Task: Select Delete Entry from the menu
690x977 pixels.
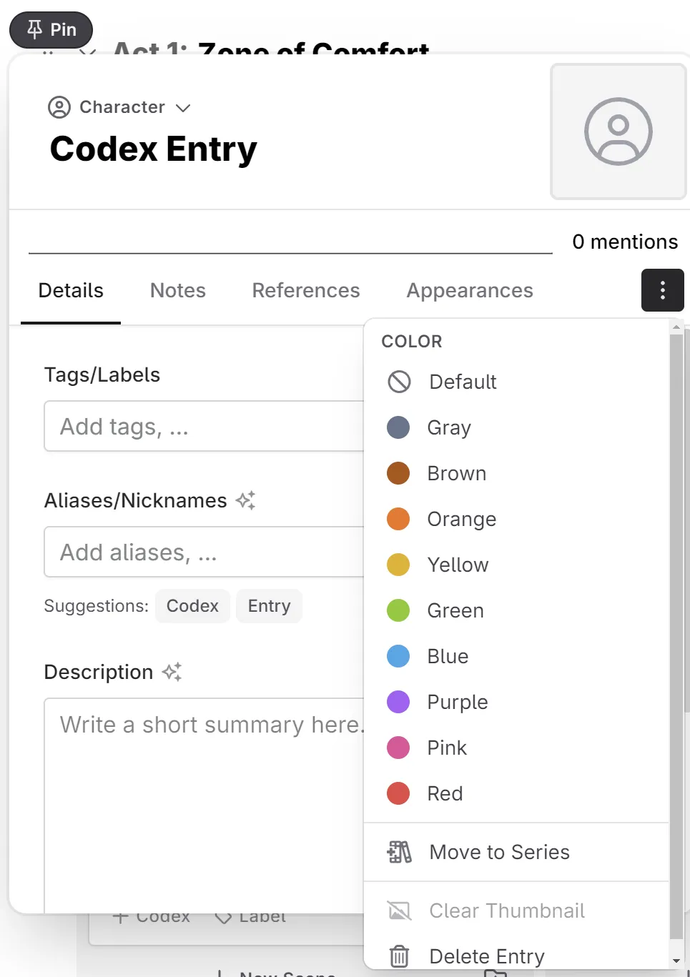Action: (x=486, y=956)
